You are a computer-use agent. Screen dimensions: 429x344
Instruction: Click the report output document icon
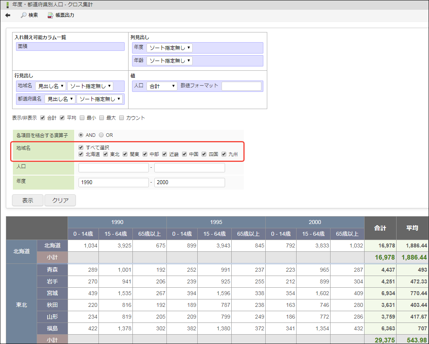pos(50,15)
